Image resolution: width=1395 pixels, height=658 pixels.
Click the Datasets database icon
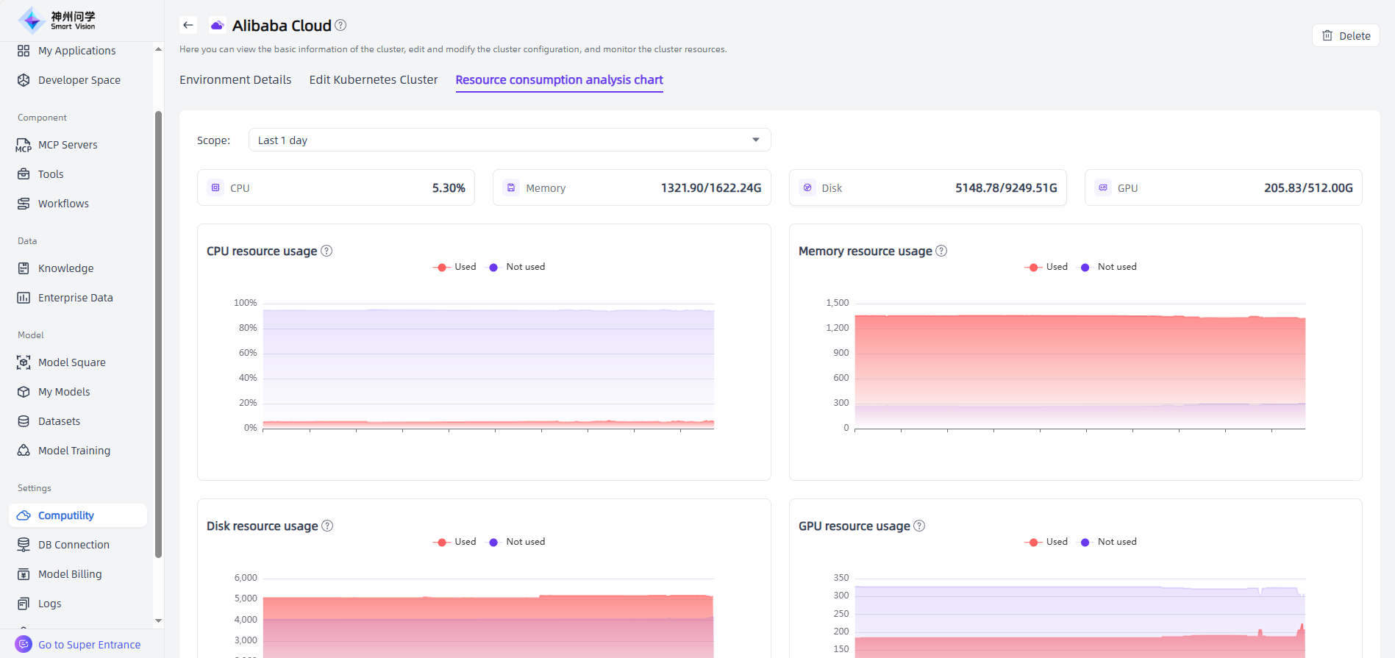(x=24, y=421)
